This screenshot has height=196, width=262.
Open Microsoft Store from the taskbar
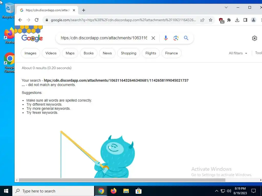(x=138, y=191)
